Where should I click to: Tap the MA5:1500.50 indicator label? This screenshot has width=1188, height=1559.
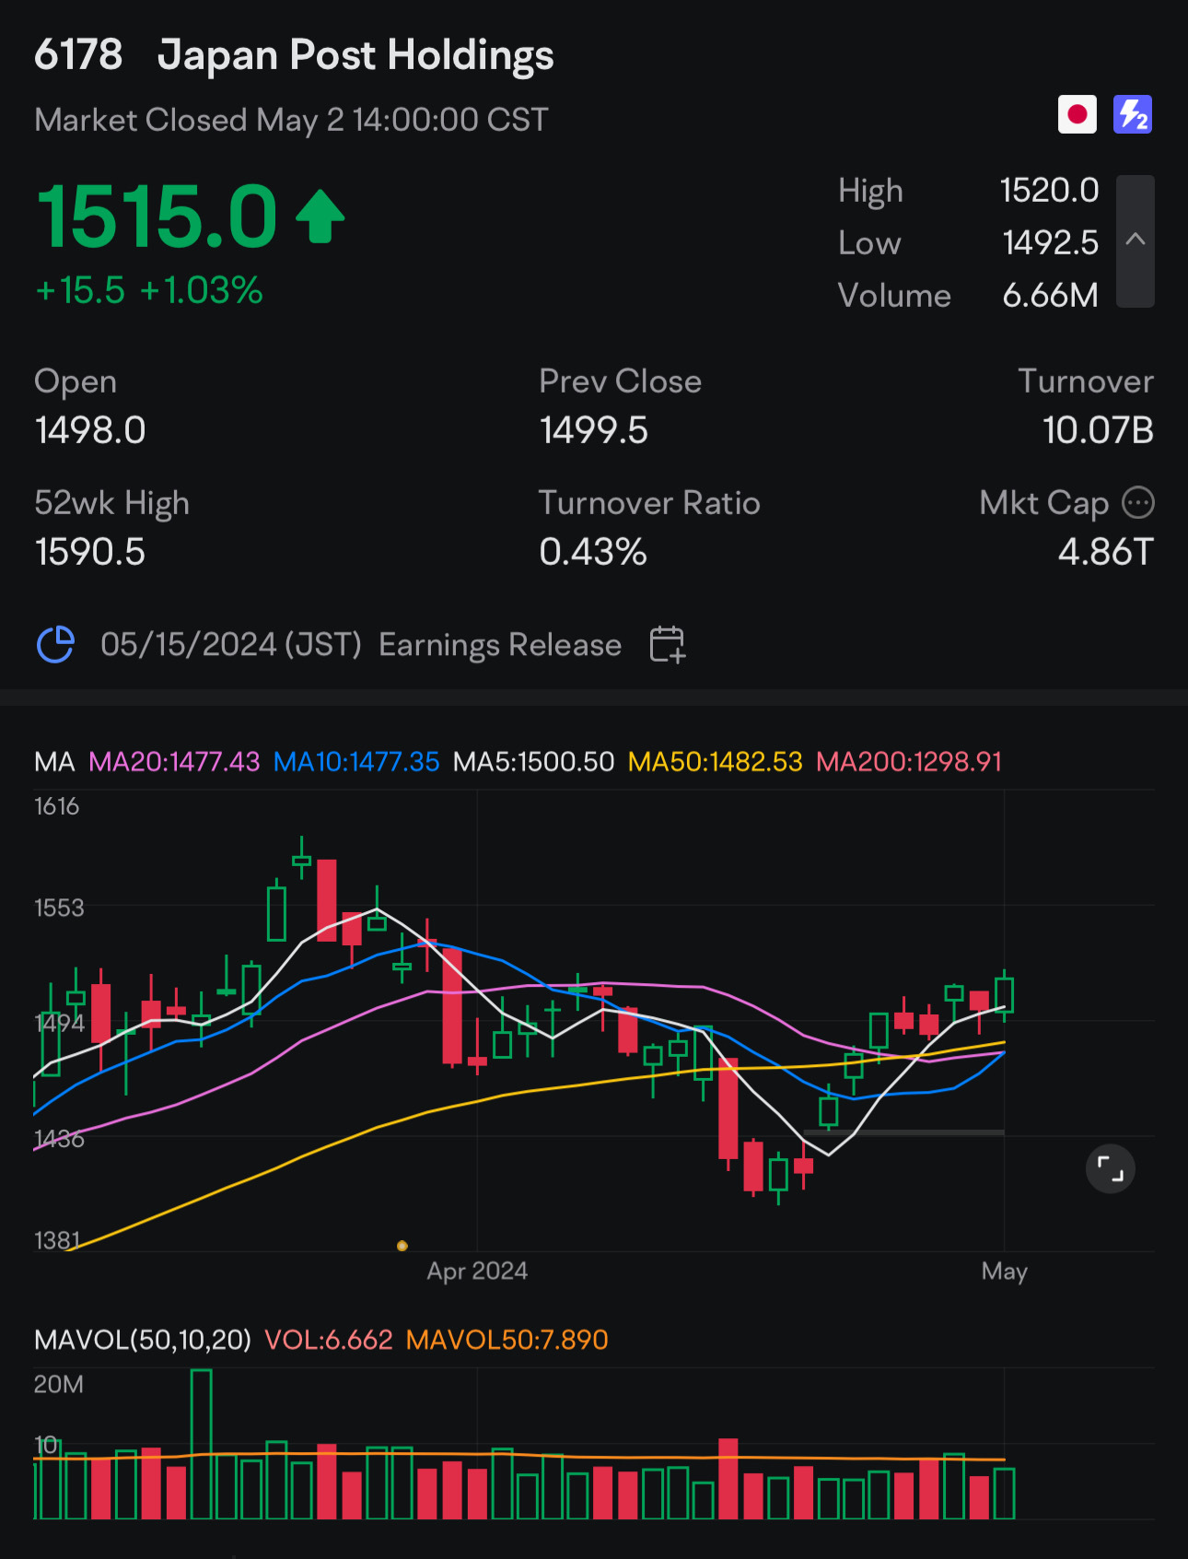[533, 762]
